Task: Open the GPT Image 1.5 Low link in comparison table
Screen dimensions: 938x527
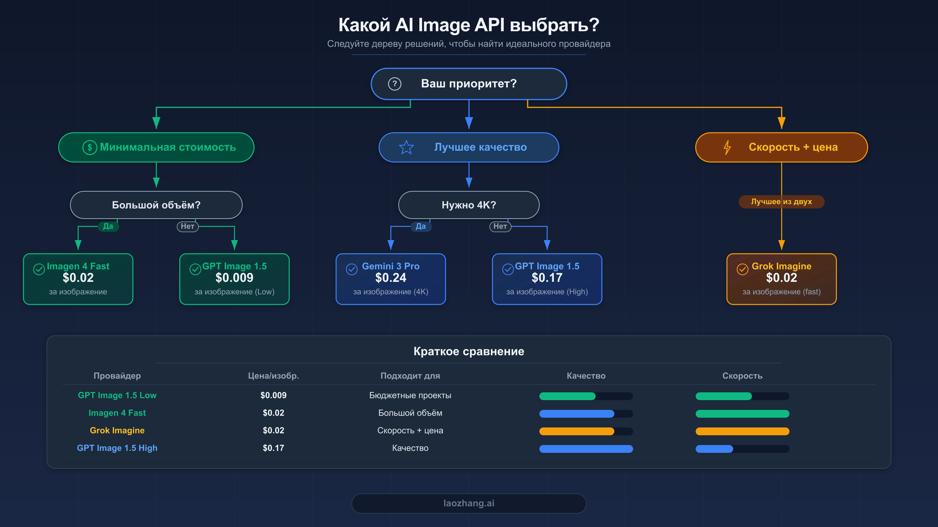Action: click(117, 395)
